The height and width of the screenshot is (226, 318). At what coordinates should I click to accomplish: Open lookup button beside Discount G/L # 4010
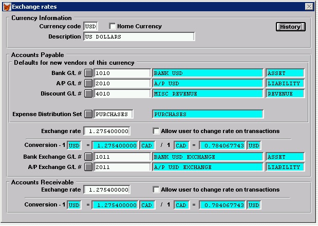(88, 93)
